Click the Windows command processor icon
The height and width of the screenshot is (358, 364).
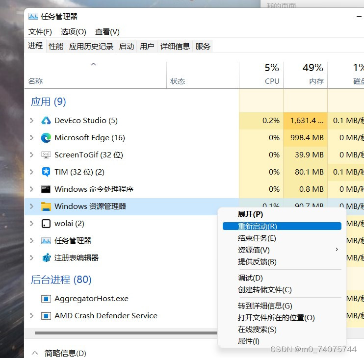point(46,189)
